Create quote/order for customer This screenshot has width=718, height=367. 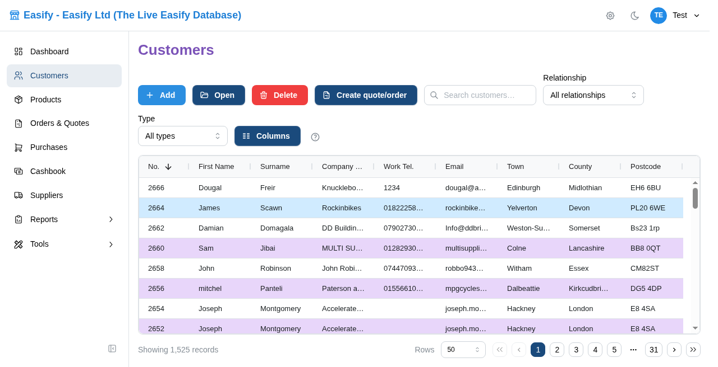(x=366, y=95)
